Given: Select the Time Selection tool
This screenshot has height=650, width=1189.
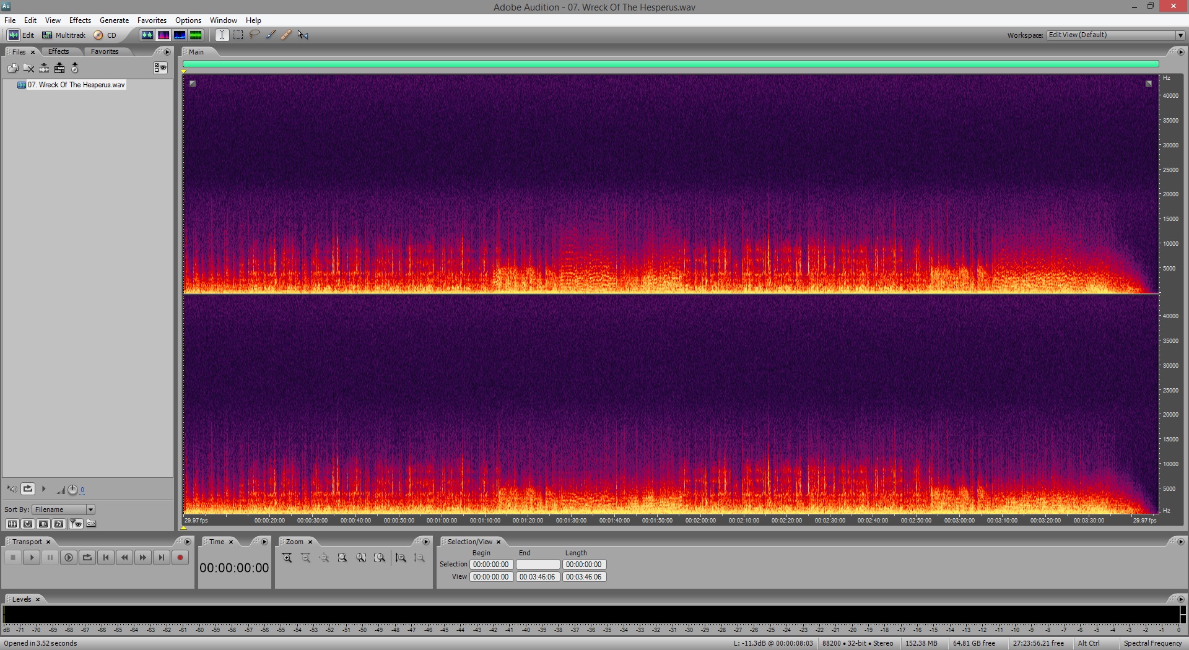Looking at the screenshot, I should pos(222,35).
